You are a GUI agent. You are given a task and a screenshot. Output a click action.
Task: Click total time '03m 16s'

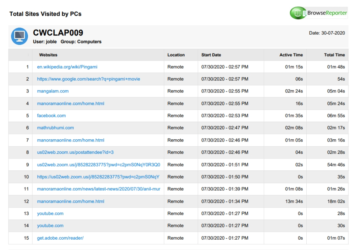336,140
